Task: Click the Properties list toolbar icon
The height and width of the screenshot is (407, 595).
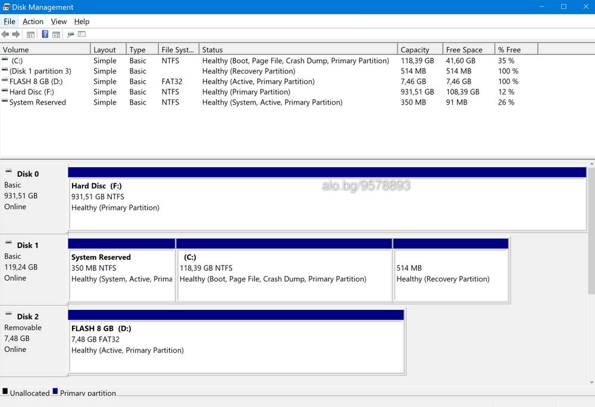Action: click(82, 34)
